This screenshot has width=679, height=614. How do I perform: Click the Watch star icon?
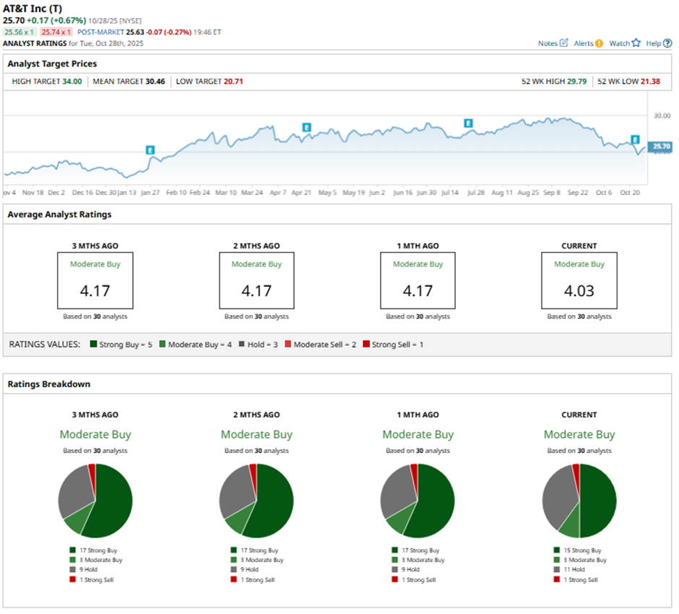click(x=636, y=43)
